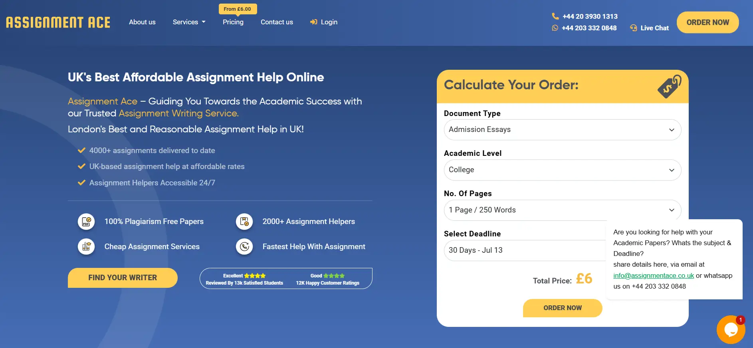The height and width of the screenshot is (348, 753).
Task: Click the Good star rating
Action: tap(334, 276)
